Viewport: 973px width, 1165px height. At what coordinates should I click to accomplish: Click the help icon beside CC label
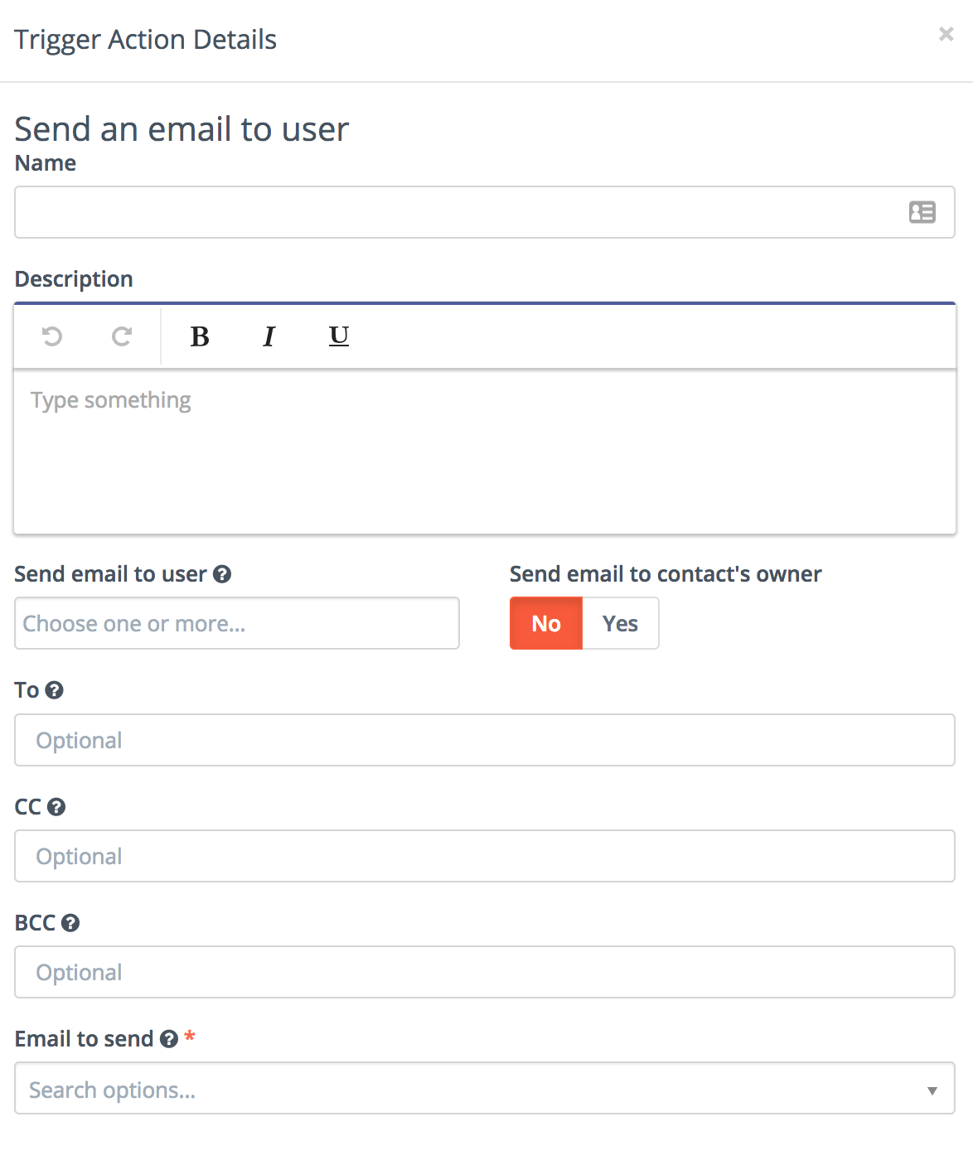tap(56, 807)
